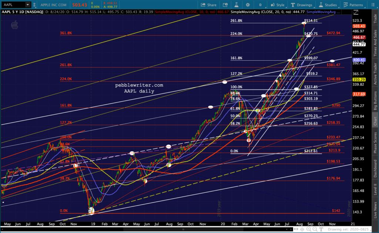Open chart settings gear icon
The image size is (379, 233).
pos(248,5)
